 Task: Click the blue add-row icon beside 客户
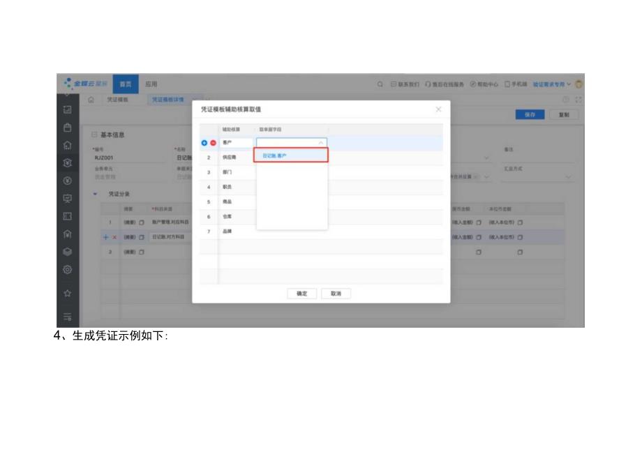(x=204, y=142)
